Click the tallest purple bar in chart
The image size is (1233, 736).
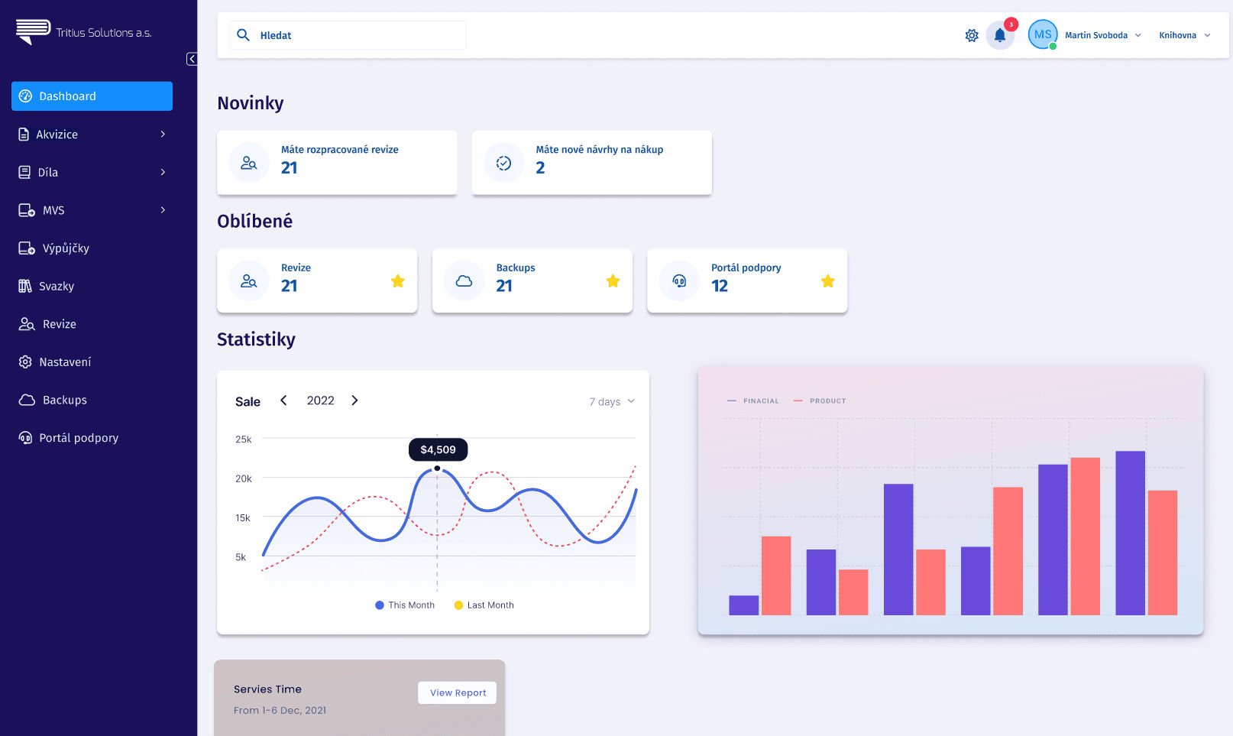(x=1130, y=533)
